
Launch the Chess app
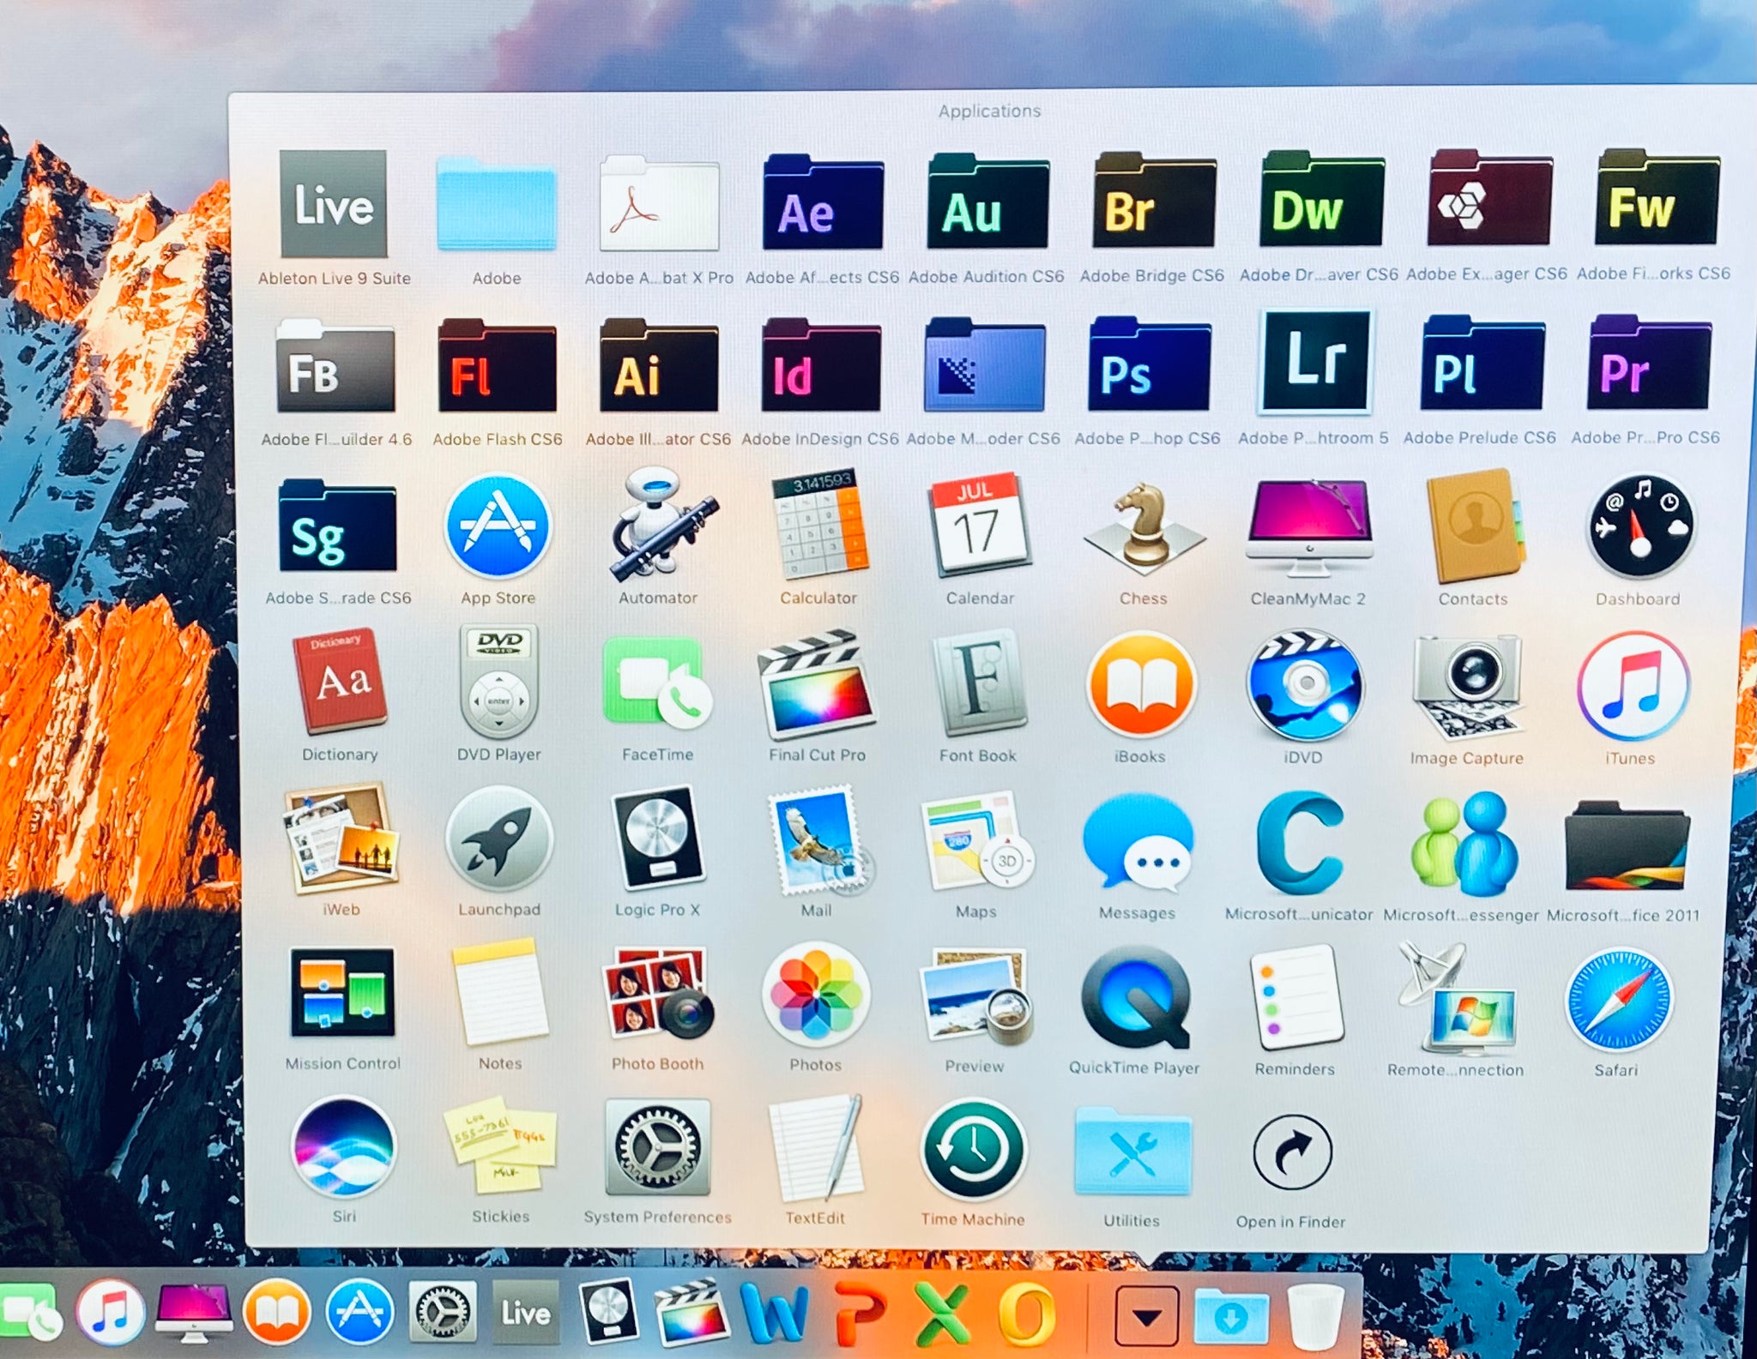[x=1144, y=528]
